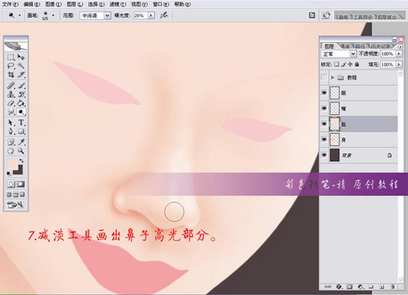408x295 pixels.
Task: Select the Brush tool
Action: [21, 85]
